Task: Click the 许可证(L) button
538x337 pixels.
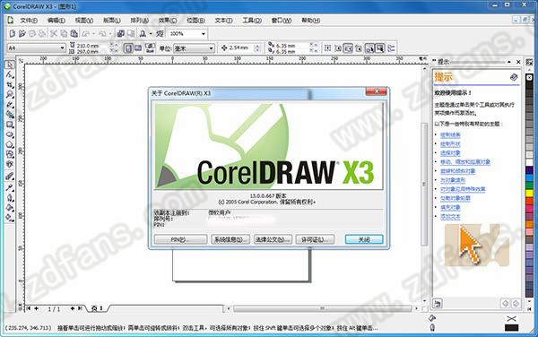Action: click(315, 239)
